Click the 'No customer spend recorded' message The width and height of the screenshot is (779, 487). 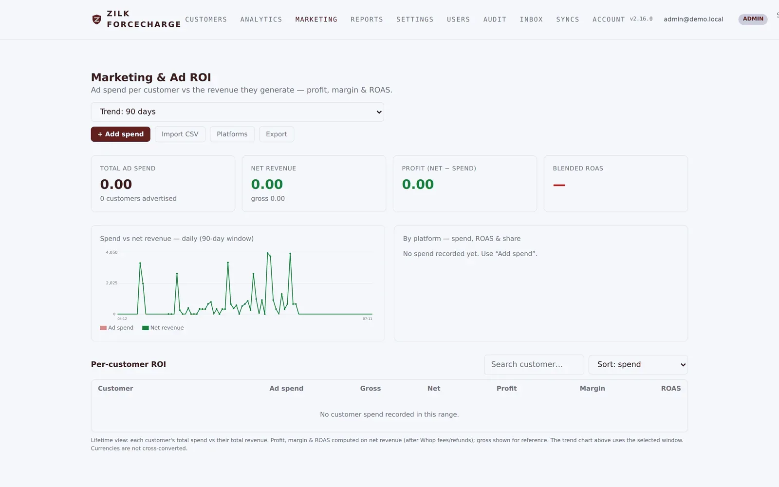click(x=389, y=414)
